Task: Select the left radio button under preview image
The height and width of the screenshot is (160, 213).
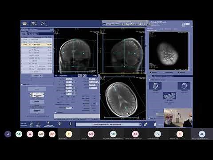Action: pos(151,72)
